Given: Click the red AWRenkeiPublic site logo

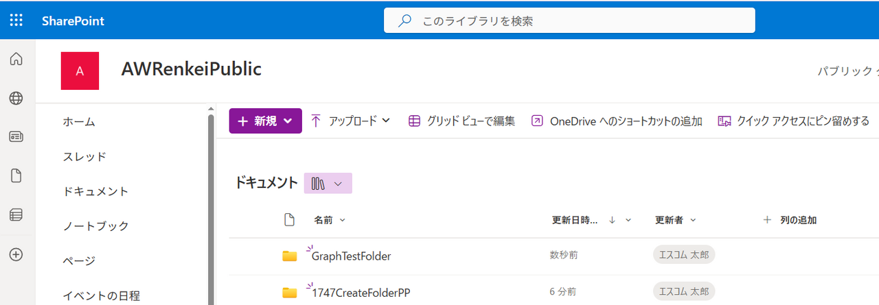Looking at the screenshot, I should click(x=80, y=71).
